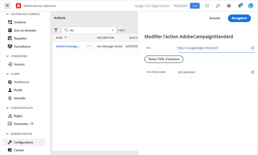
Task: Click the Règles gavel icon
Action: [x=10, y=116]
